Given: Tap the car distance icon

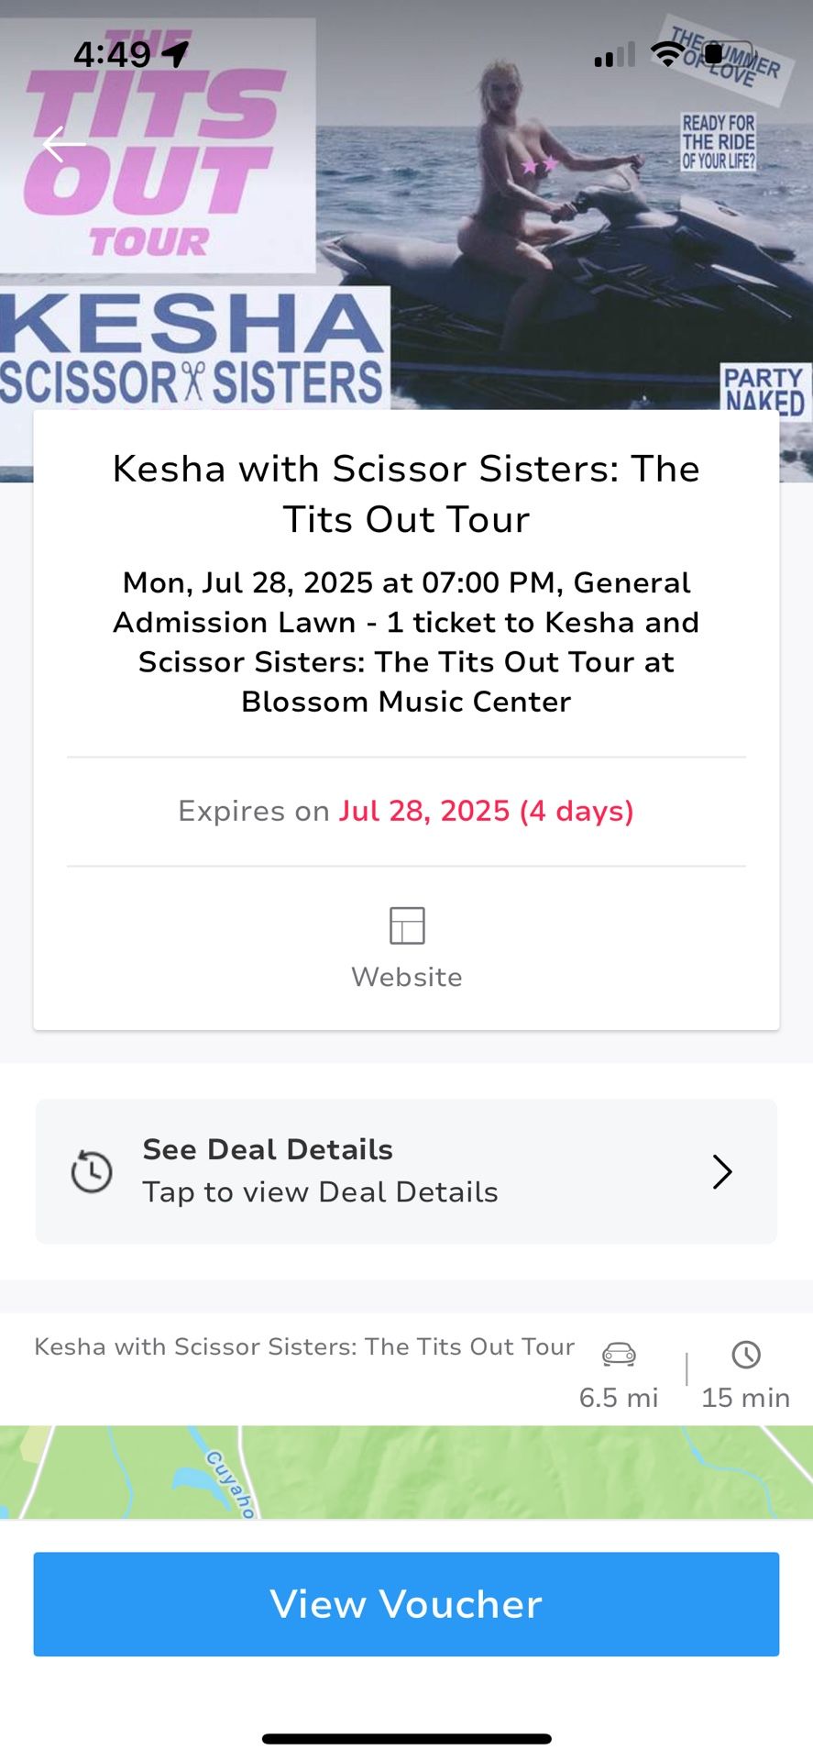Looking at the screenshot, I should click(x=619, y=1354).
